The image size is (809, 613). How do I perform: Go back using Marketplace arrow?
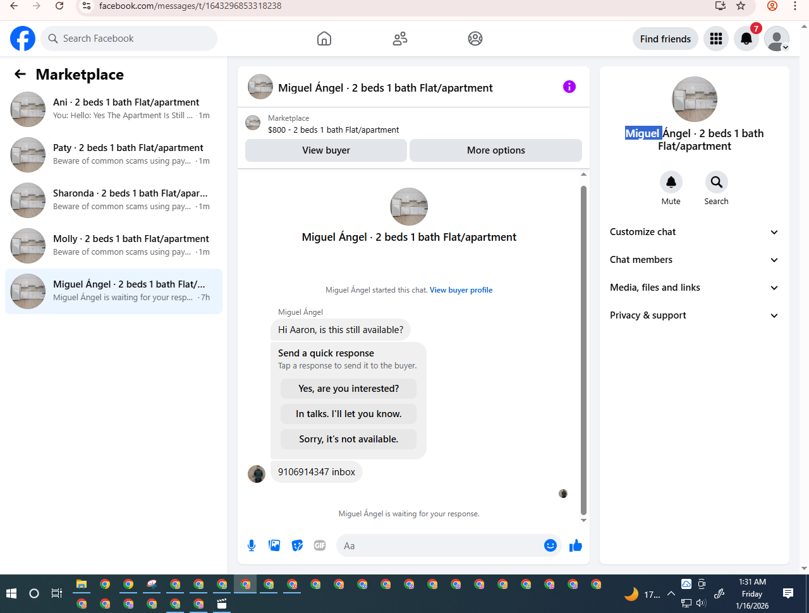pos(20,74)
